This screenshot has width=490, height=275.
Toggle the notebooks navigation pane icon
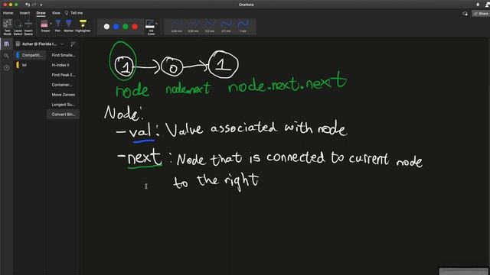(7, 44)
